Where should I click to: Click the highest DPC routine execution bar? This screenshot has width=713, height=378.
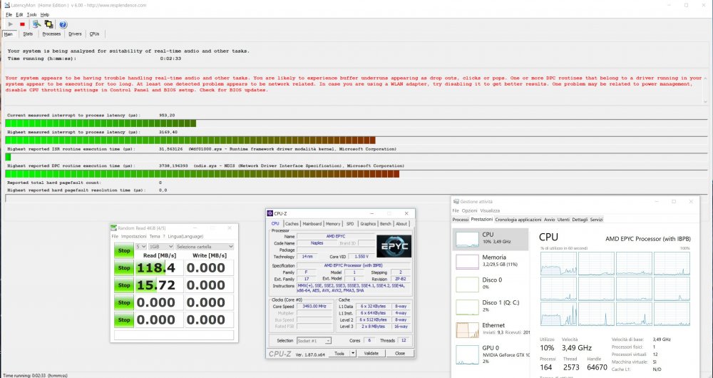pos(202,174)
